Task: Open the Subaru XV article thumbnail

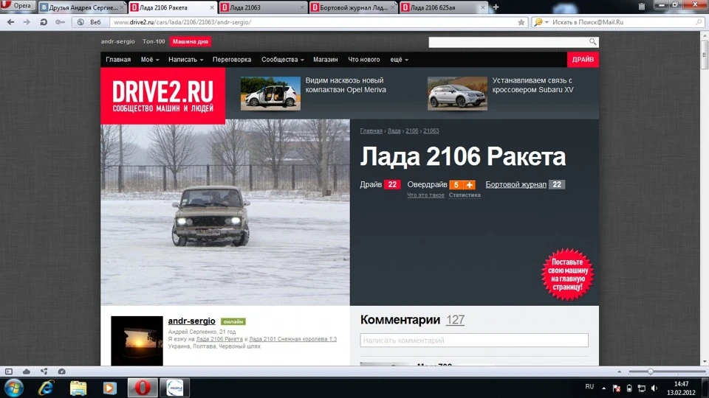Action: coord(458,94)
